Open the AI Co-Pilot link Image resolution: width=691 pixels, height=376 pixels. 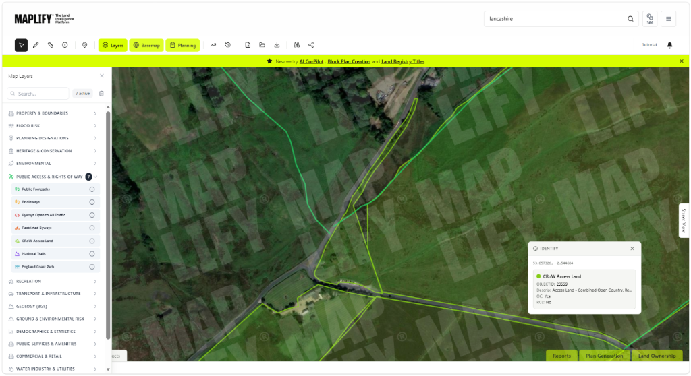311,61
